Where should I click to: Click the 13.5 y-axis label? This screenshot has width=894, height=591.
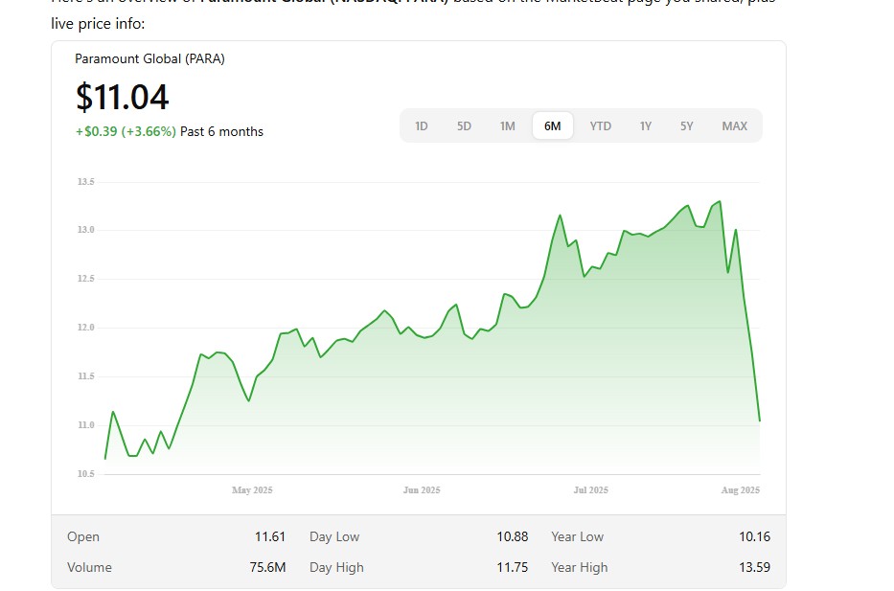[86, 181]
